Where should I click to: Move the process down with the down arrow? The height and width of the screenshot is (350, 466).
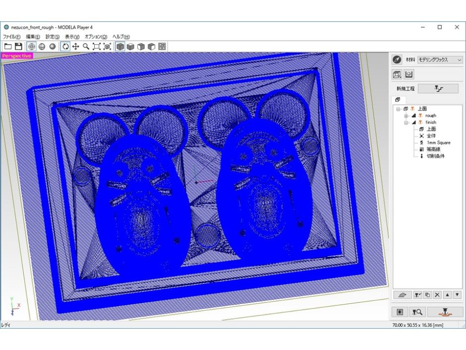coord(457,295)
